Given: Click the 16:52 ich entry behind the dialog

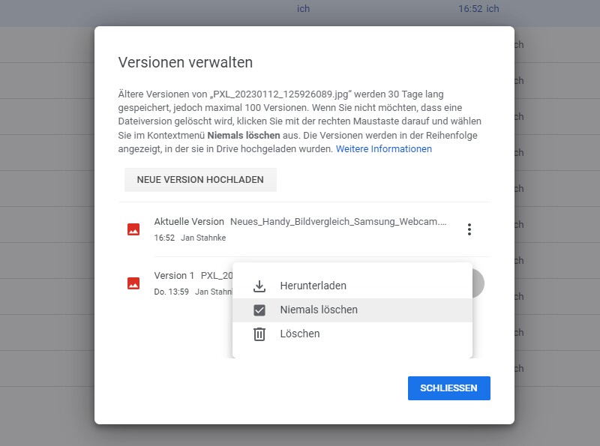Looking at the screenshot, I should point(478,9).
